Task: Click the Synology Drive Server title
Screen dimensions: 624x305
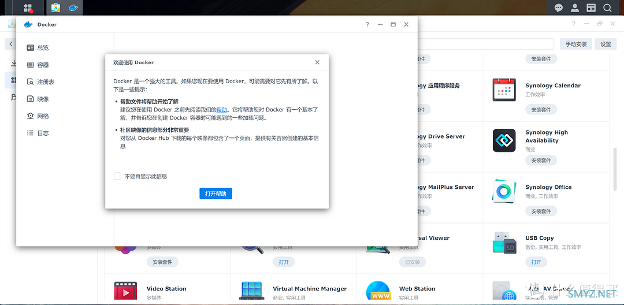Action: (x=441, y=136)
